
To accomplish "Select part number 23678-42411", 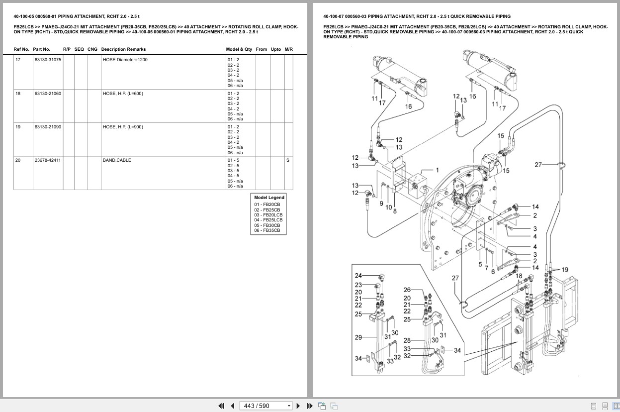I will click(x=48, y=160).
